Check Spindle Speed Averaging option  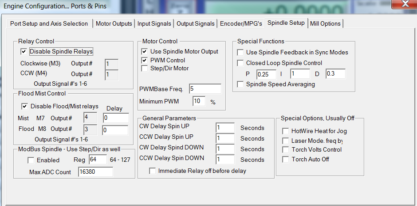point(240,84)
